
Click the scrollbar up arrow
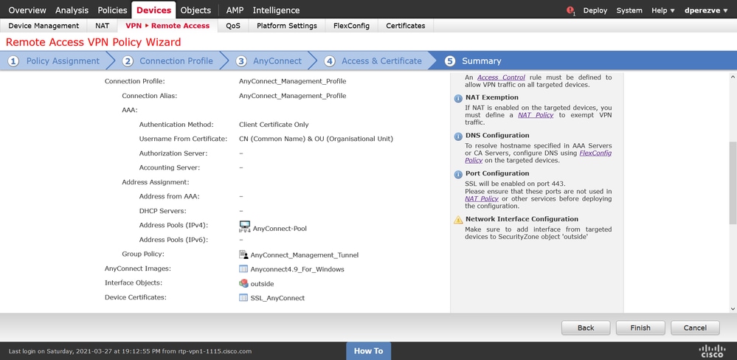(733, 76)
